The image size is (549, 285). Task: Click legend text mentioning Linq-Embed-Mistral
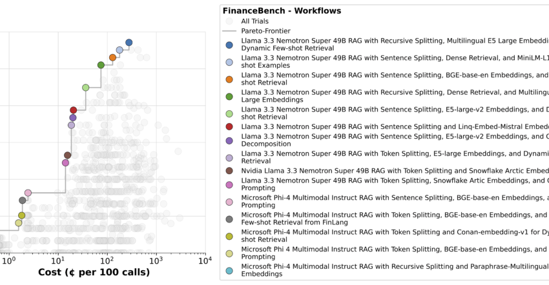pos(395,126)
